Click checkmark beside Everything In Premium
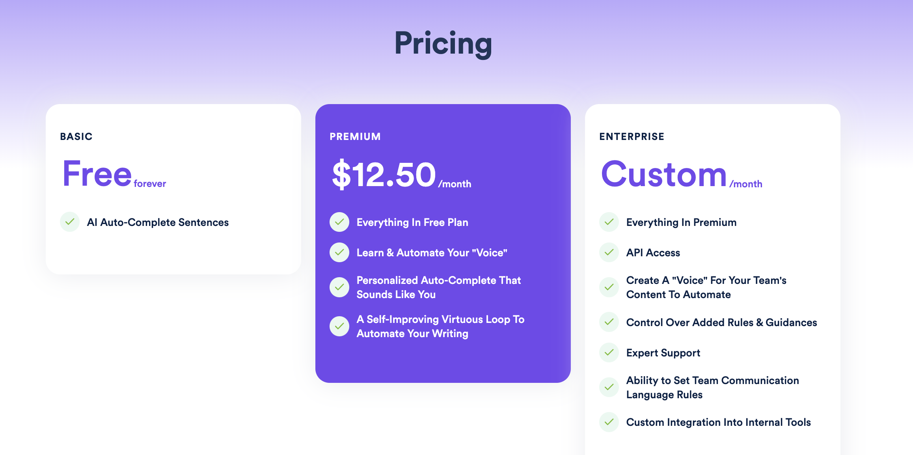This screenshot has width=913, height=455. click(x=609, y=222)
